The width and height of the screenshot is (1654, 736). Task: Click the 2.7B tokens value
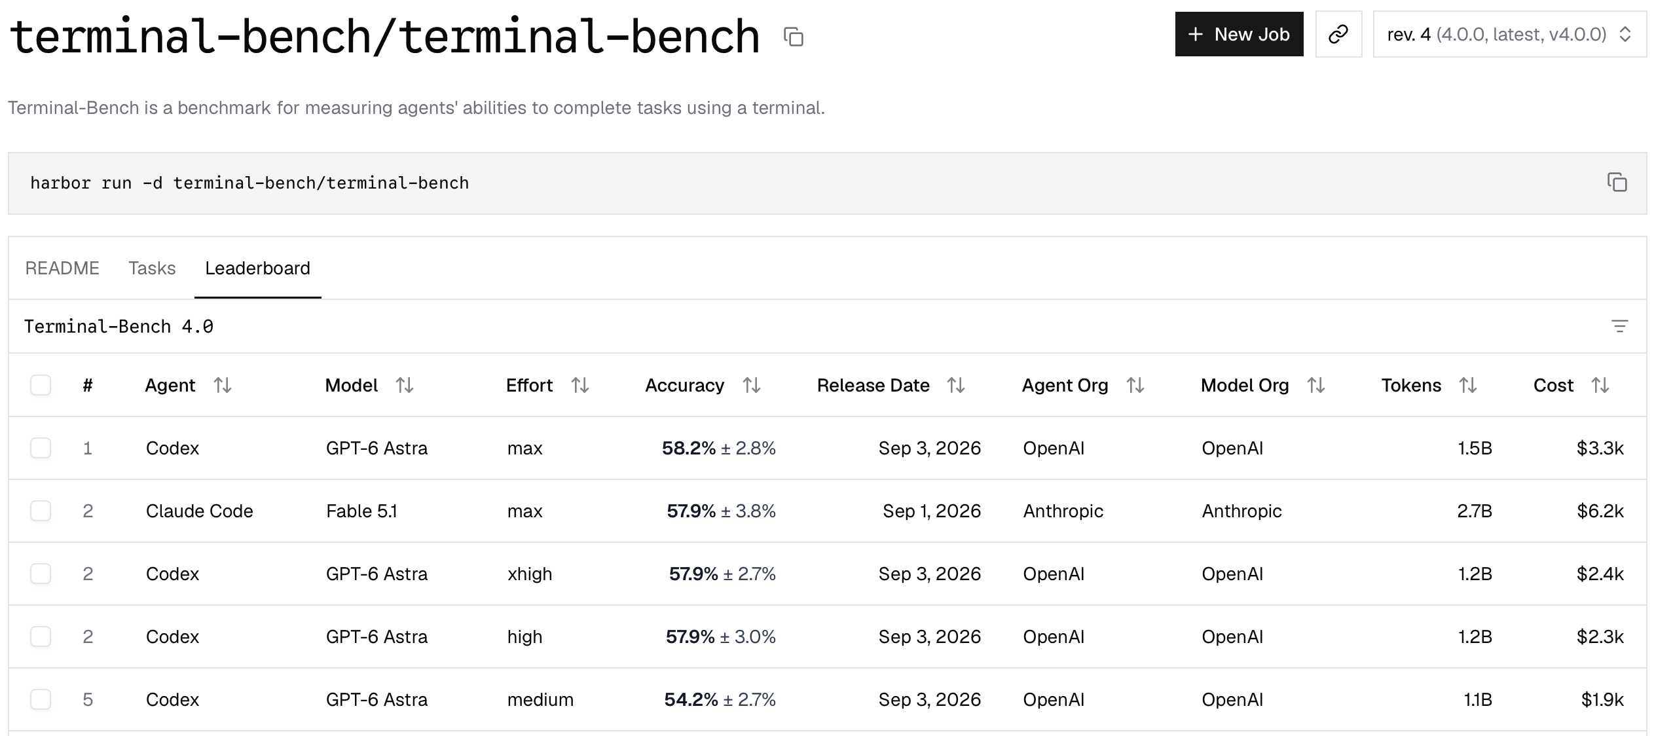pos(1475,511)
